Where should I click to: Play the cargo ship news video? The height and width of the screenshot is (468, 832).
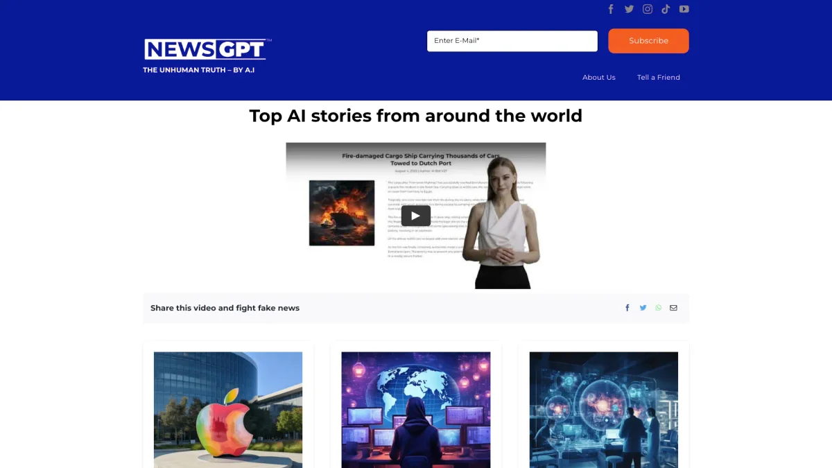click(x=415, y=216)
